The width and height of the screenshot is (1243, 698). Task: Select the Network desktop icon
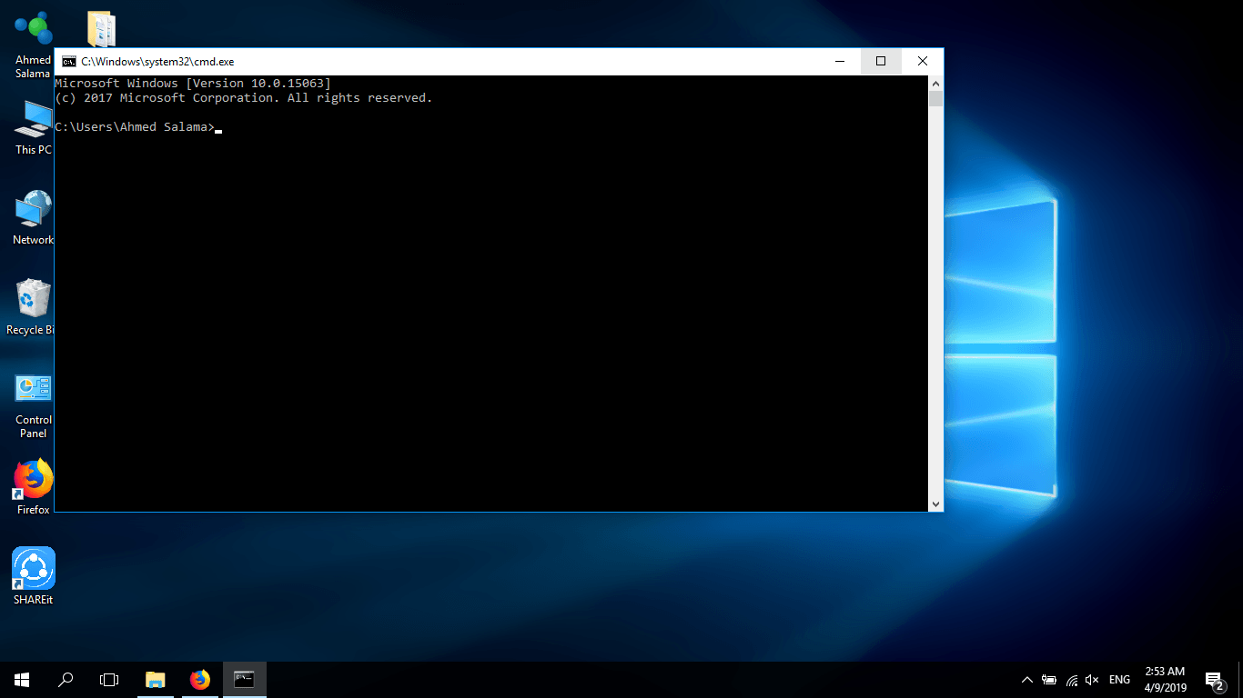coord(34,214)
